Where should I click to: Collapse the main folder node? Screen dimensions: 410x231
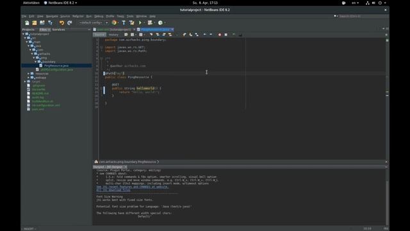27,42
